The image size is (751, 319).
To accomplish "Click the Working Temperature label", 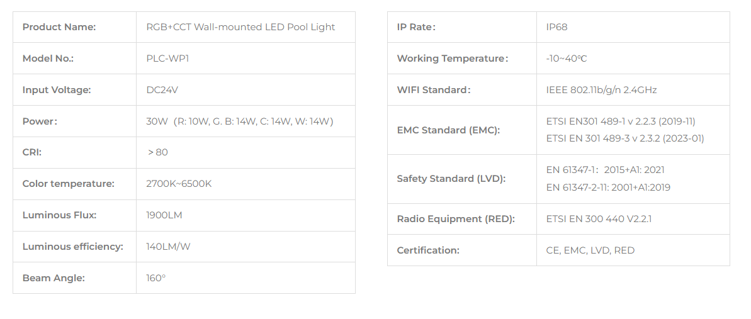I will [453, 59].
